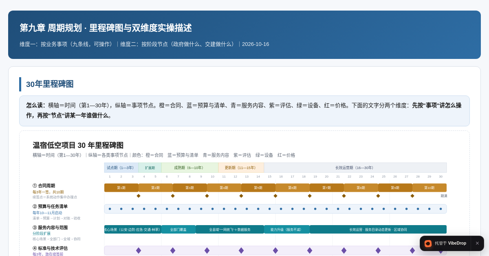Viewport: 489px width, 256px height.
Task: Click the row label ① 合同周期
Action: coord(44,186)
